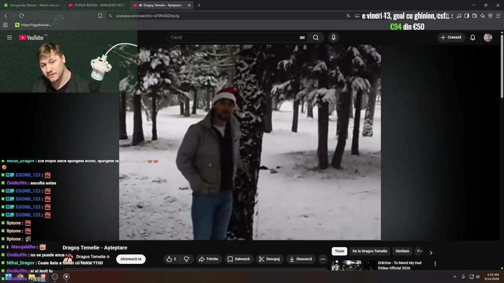The height and width of the screenshot is (283, 504).
Task: Open the Dragos Temelie channel name
Action: (x=91, y=257)
